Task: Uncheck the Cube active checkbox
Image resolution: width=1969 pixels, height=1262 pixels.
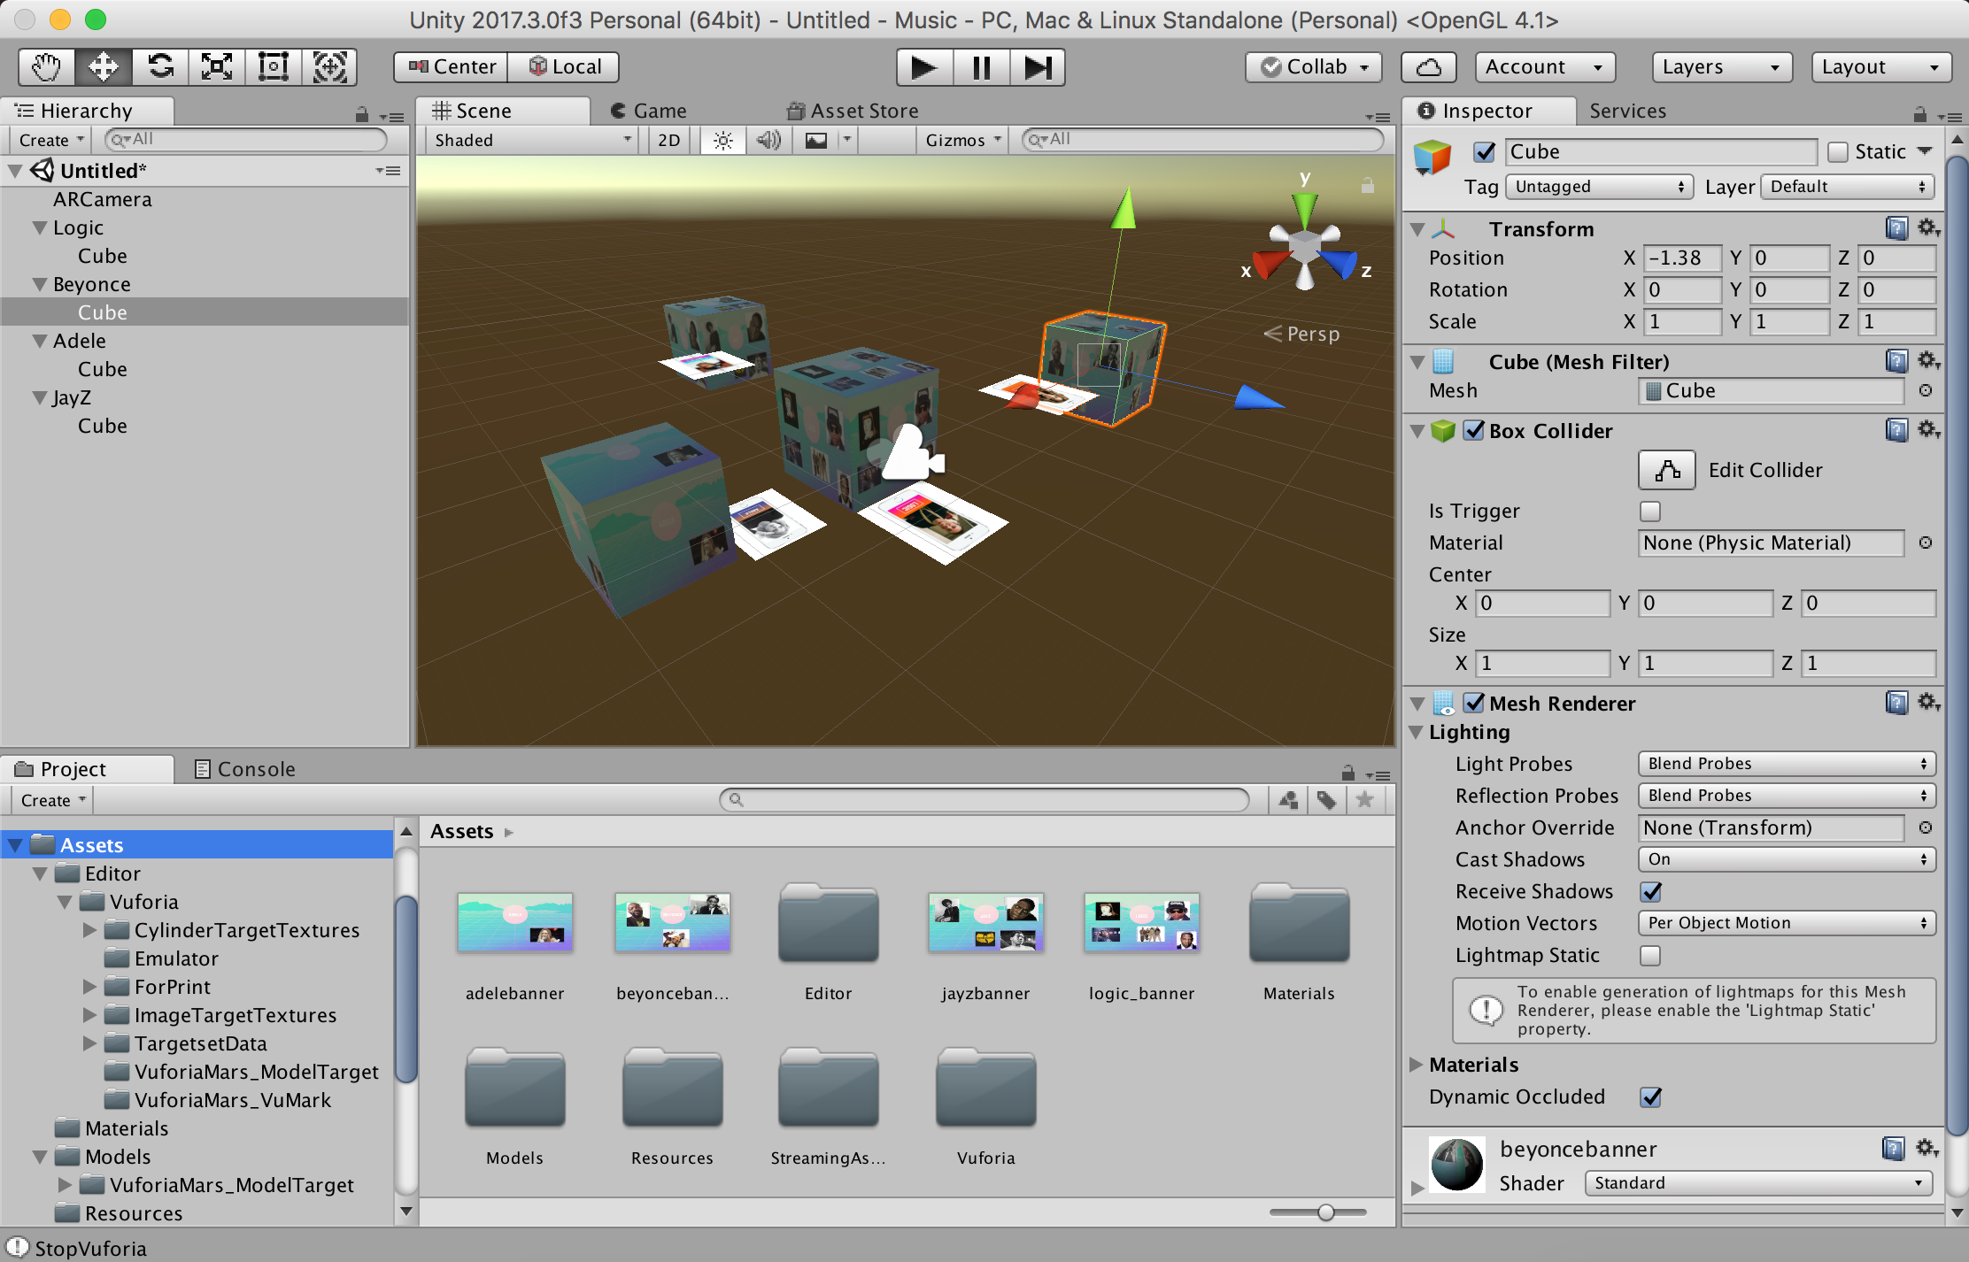Action: click(1485, 152)
